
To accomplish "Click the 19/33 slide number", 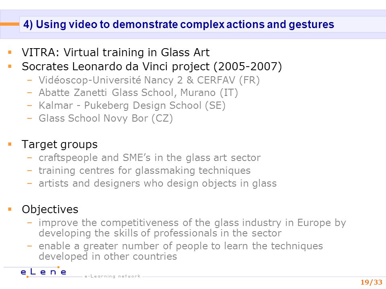I will 372,282.
